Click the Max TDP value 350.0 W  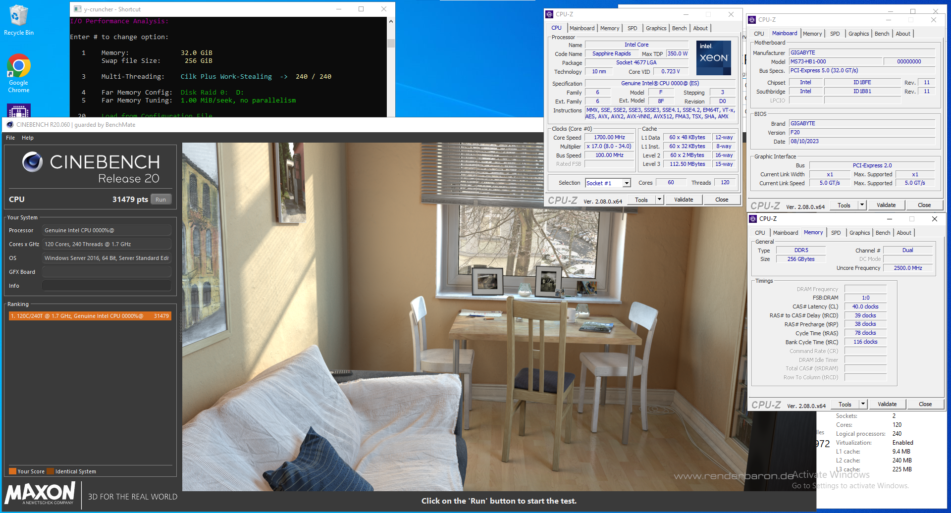(x=677, y=53)
